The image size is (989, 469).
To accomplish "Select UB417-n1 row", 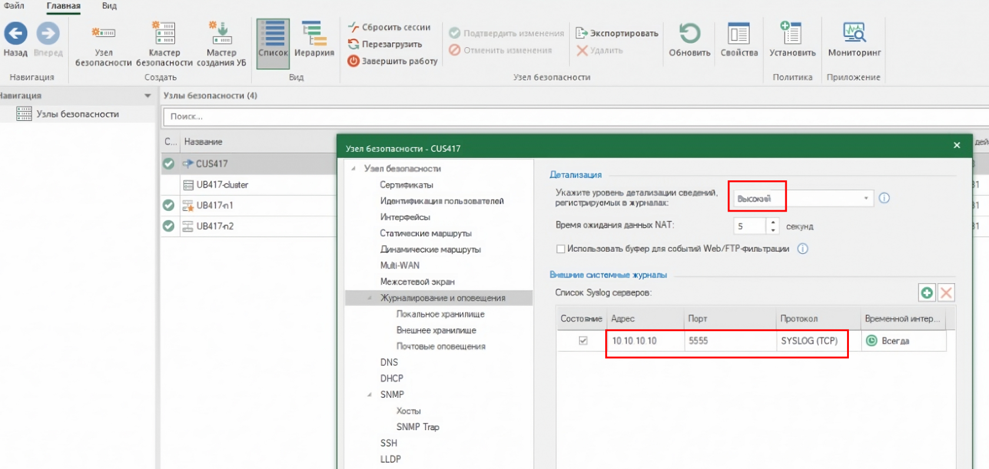I will (249, 205).
